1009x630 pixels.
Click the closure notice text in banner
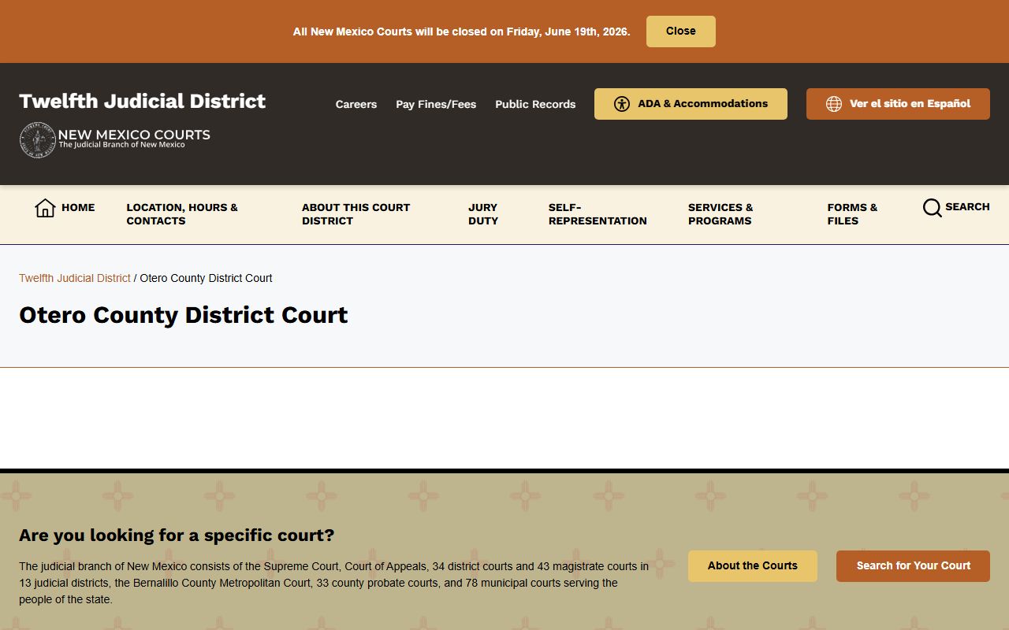462,31
